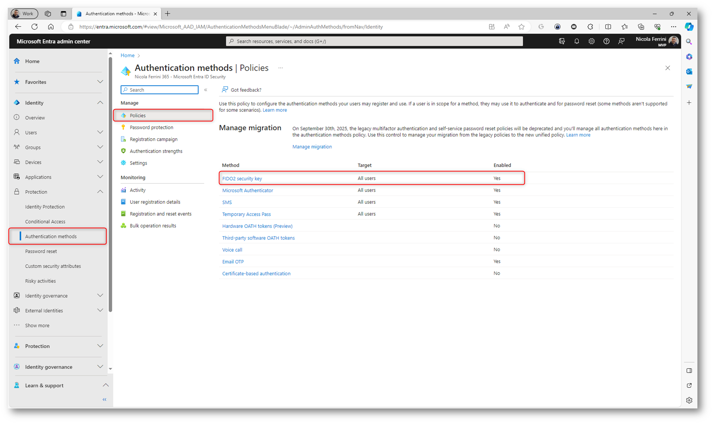This screenshot has width=713, height=424.
Task: Expand External Identities submenu
Action: click(x=100, y=310)
